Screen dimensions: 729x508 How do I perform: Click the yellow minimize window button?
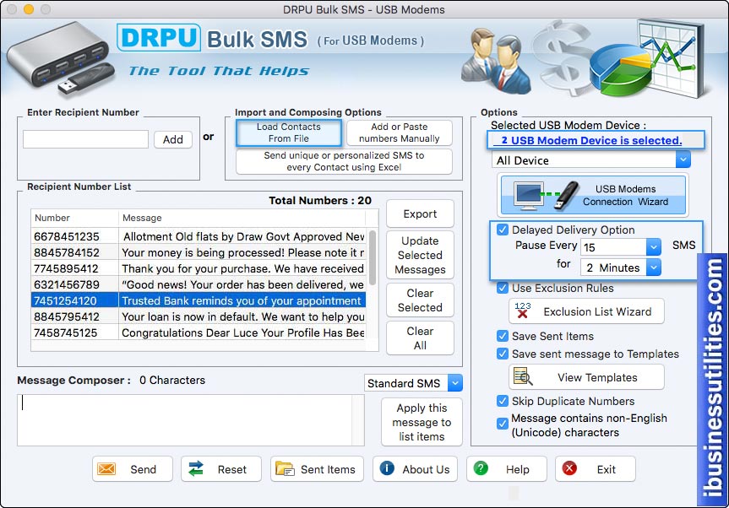[x=29, y=8]
